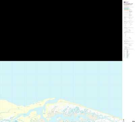135x122 pixels.
Task: Click the small OS logo in the bottom-right corner
Action: pos(134,121)
